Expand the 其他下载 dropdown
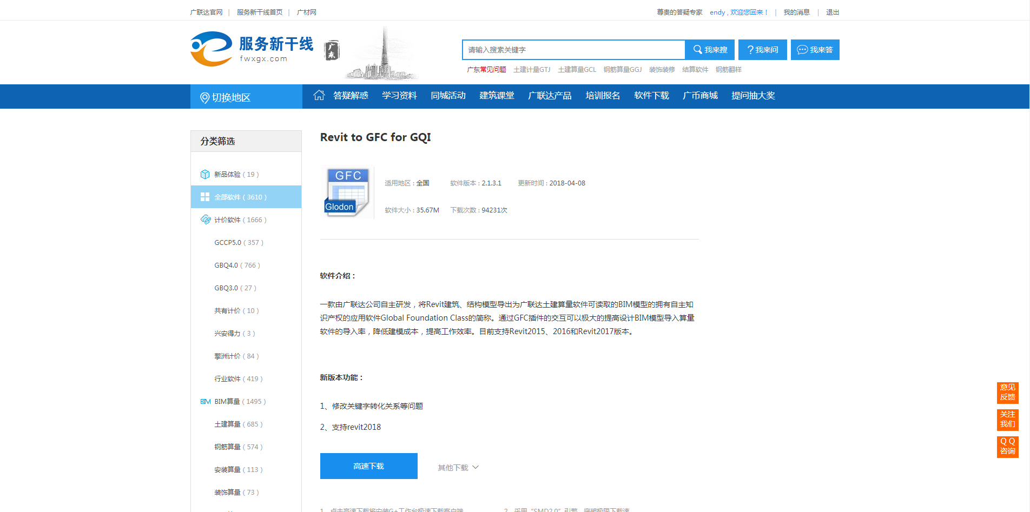1030x512 pixels. point(458,468)
